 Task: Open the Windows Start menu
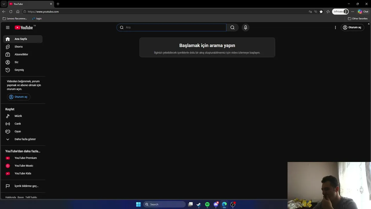(138, 204)
